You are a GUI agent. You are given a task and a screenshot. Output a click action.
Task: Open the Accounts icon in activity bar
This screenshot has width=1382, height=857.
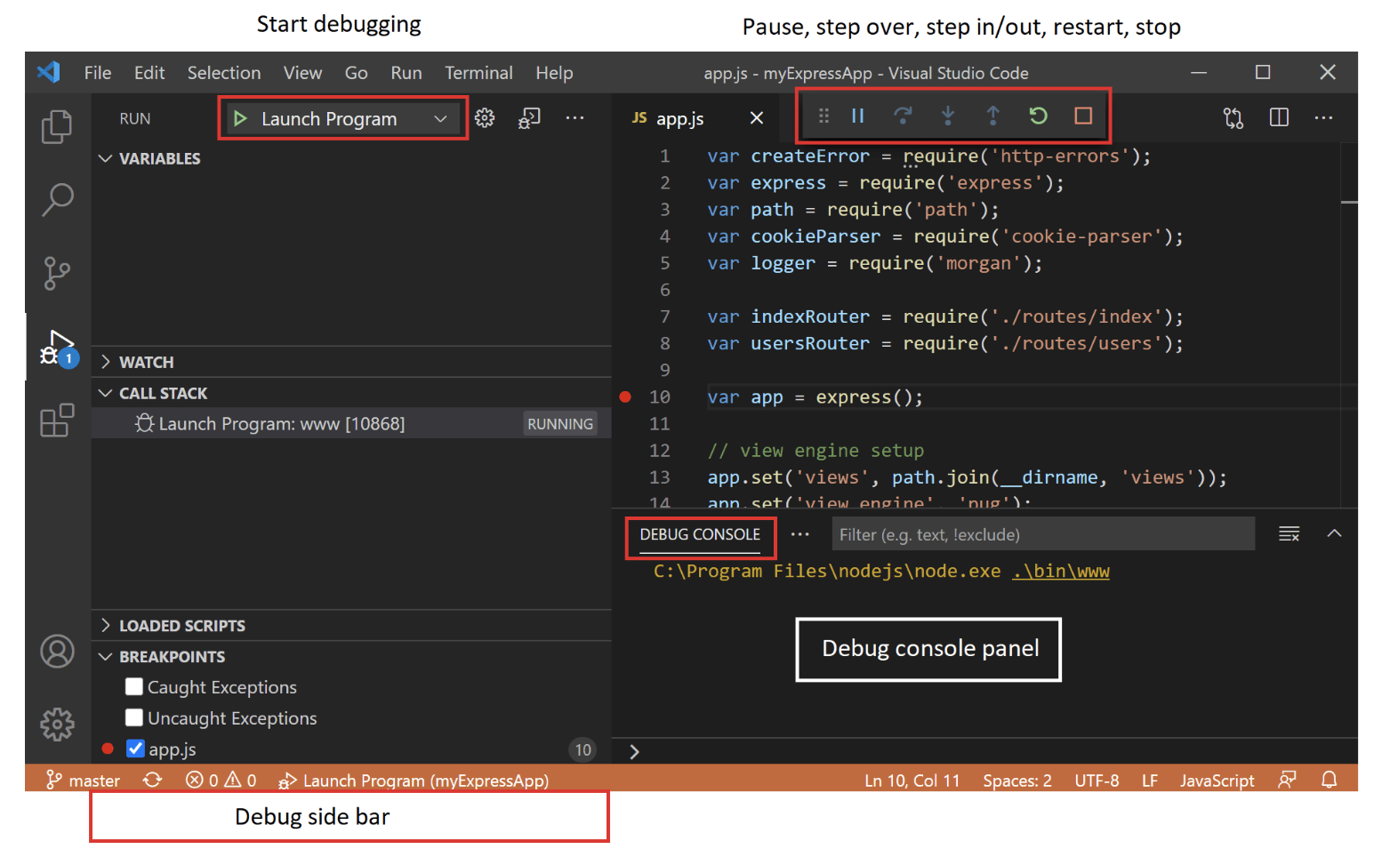(57, 651)
